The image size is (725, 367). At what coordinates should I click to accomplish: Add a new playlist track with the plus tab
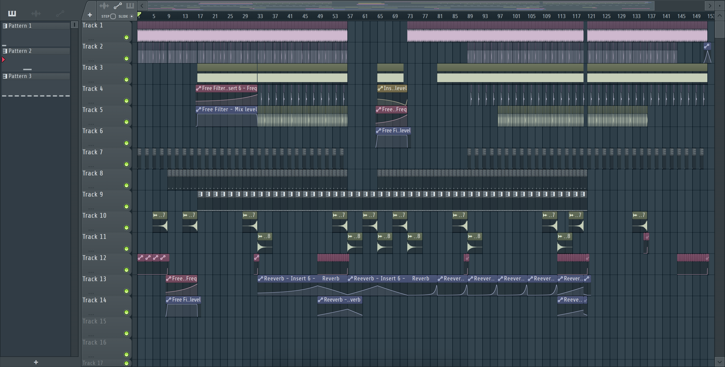tap(90, 15)
